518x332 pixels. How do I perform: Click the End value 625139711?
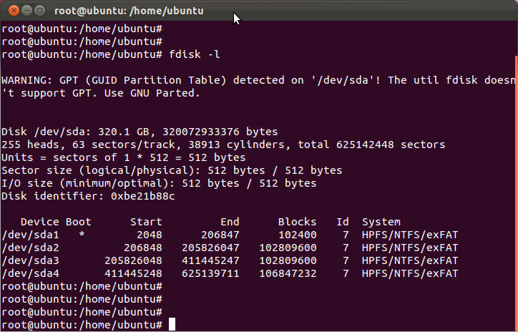(210, 273)
